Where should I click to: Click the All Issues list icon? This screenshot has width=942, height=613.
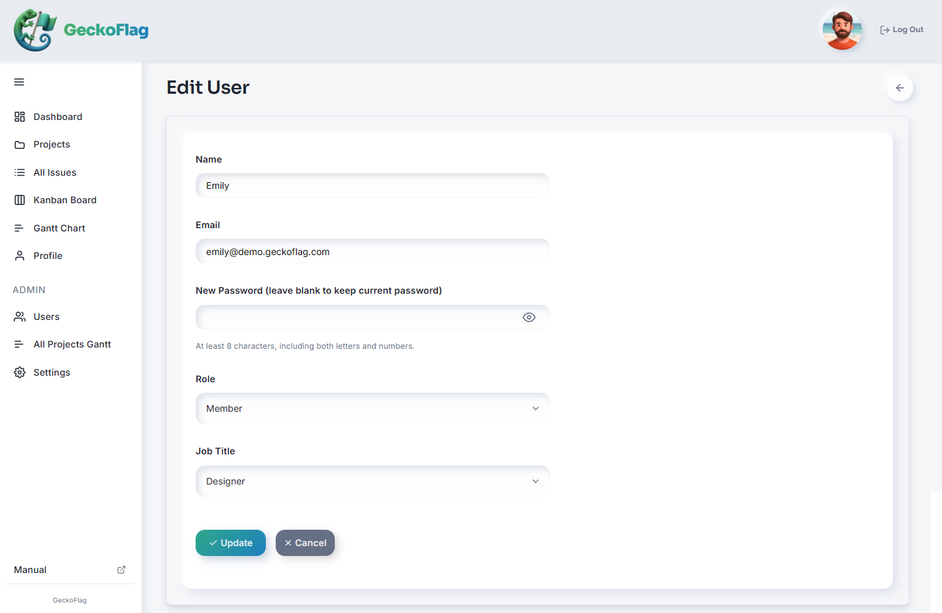click(20, 172)
